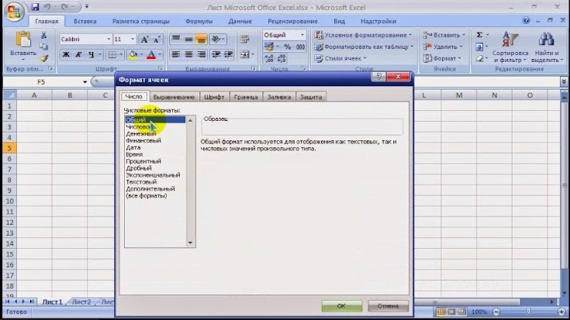Select Дата in number formats list
Image resolution: width=570 pixels, height=320 pixels.
click(133, 147)
